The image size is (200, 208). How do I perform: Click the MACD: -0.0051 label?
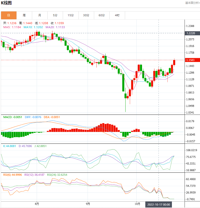tap(13, 117)
